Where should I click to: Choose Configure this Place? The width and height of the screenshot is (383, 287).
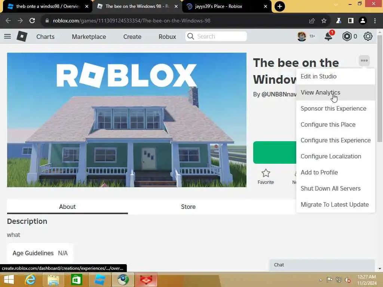pyautogui.click(x=335, y=124)
